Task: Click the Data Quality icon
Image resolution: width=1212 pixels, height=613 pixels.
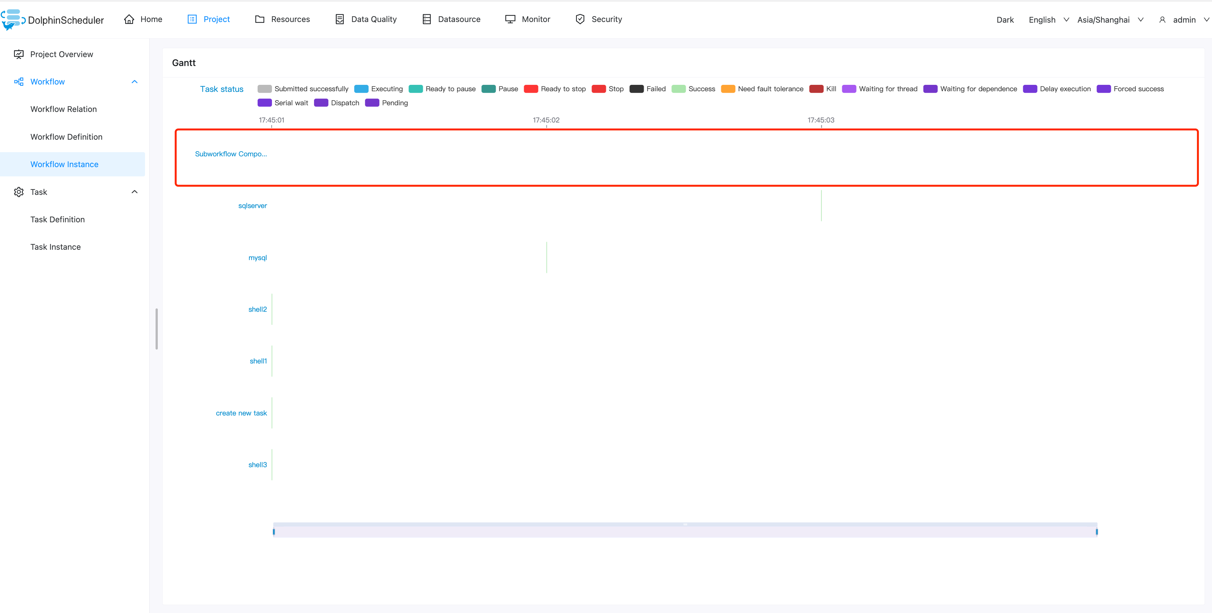Action: [x=340, y=19]
